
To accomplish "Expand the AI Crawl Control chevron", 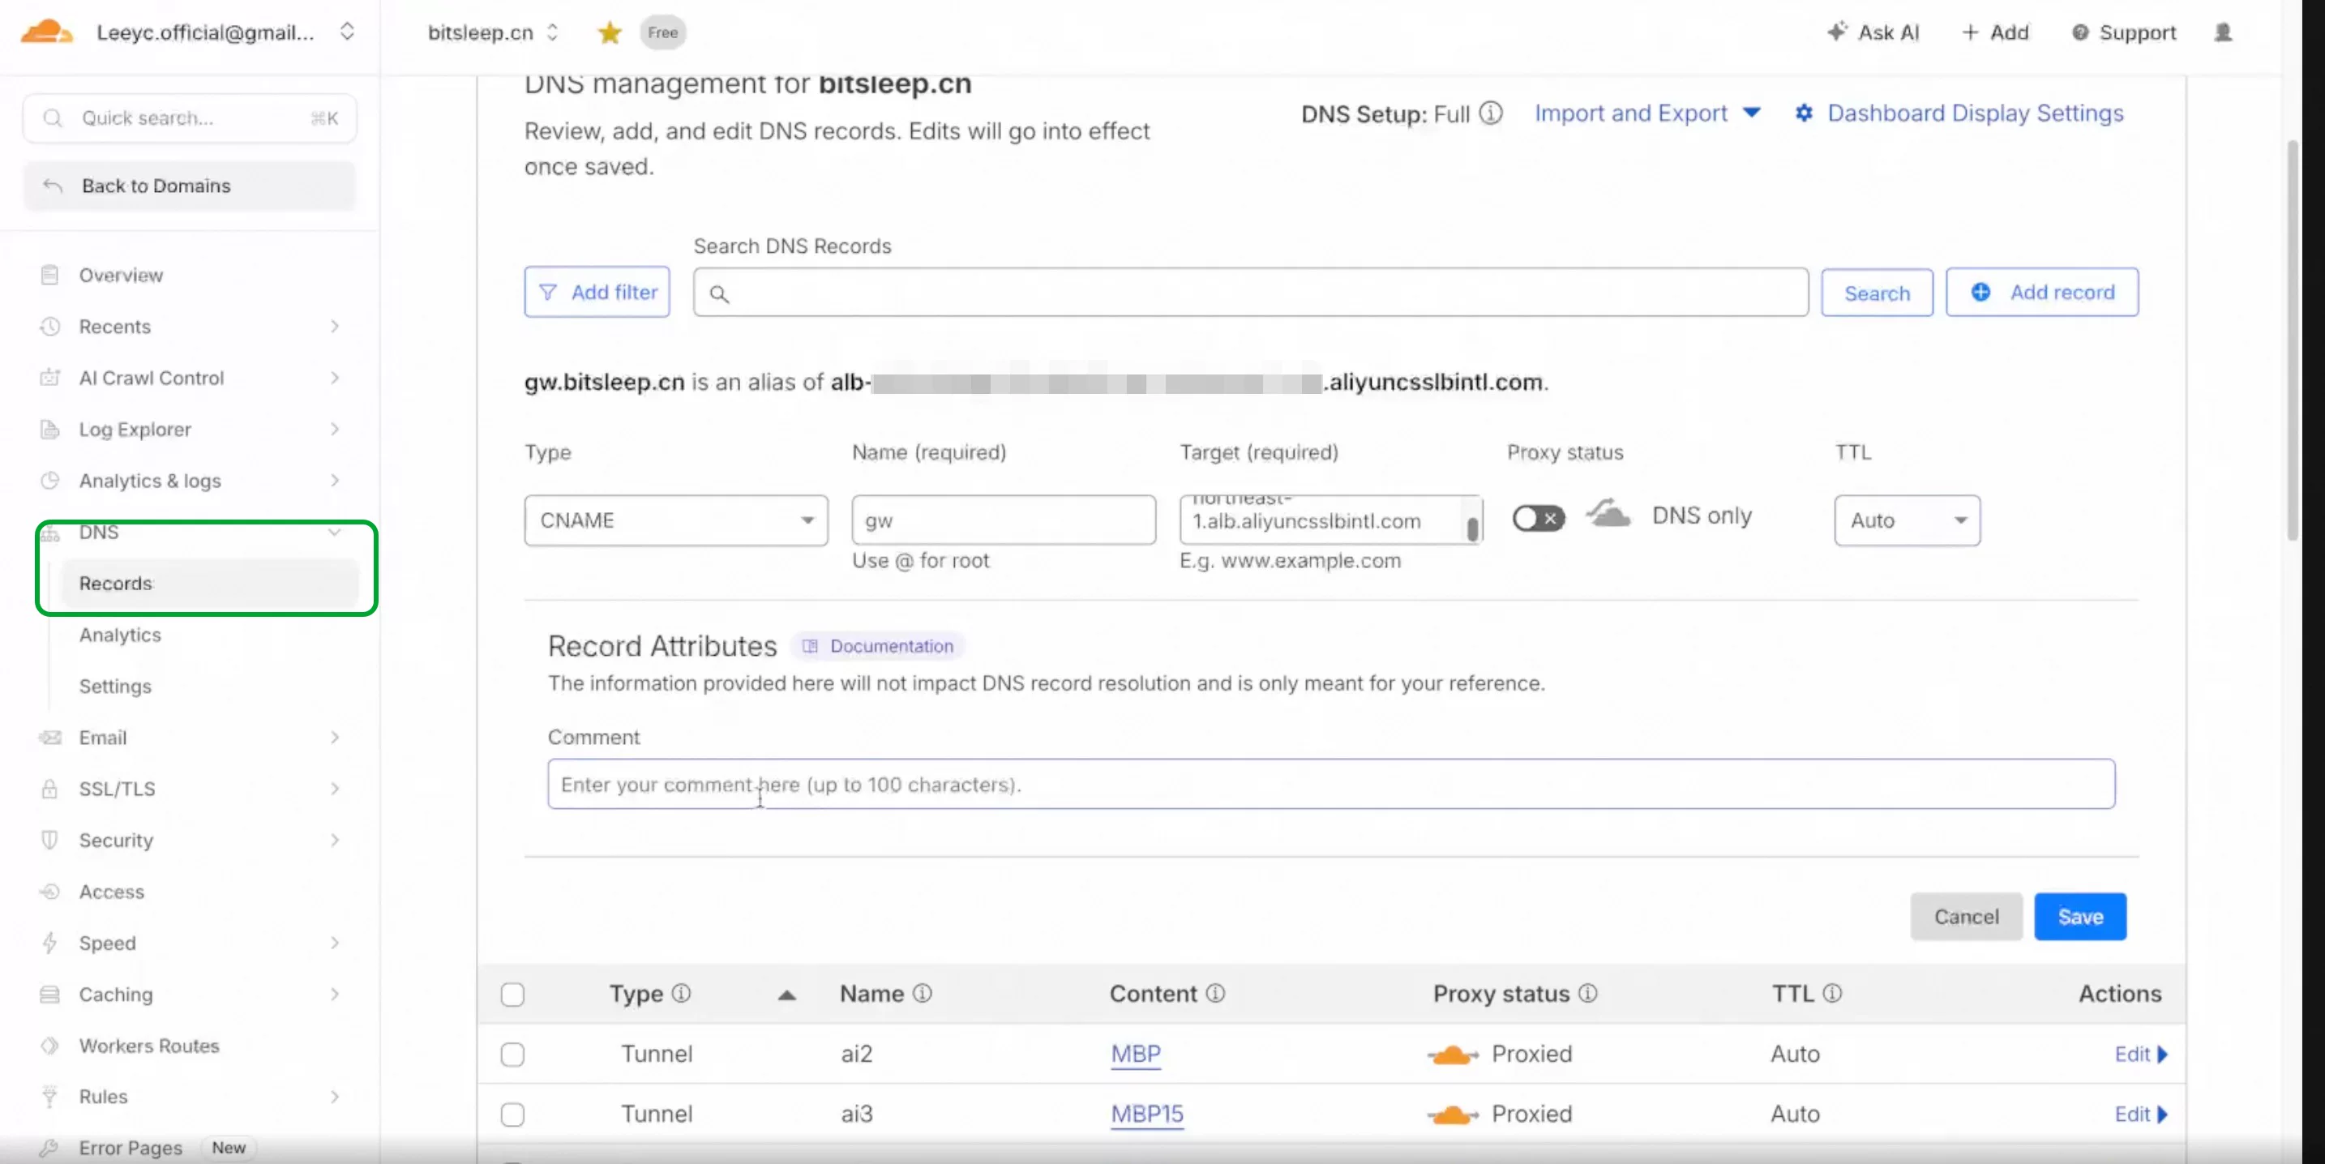I will [335, 378].
